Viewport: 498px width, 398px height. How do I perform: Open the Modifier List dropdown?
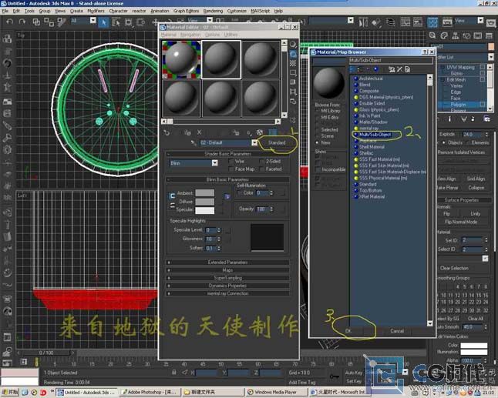click(491, 57)
